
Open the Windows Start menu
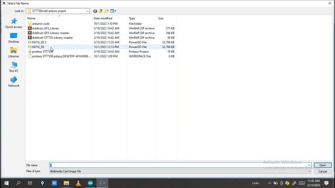click(x=6, y=183)
